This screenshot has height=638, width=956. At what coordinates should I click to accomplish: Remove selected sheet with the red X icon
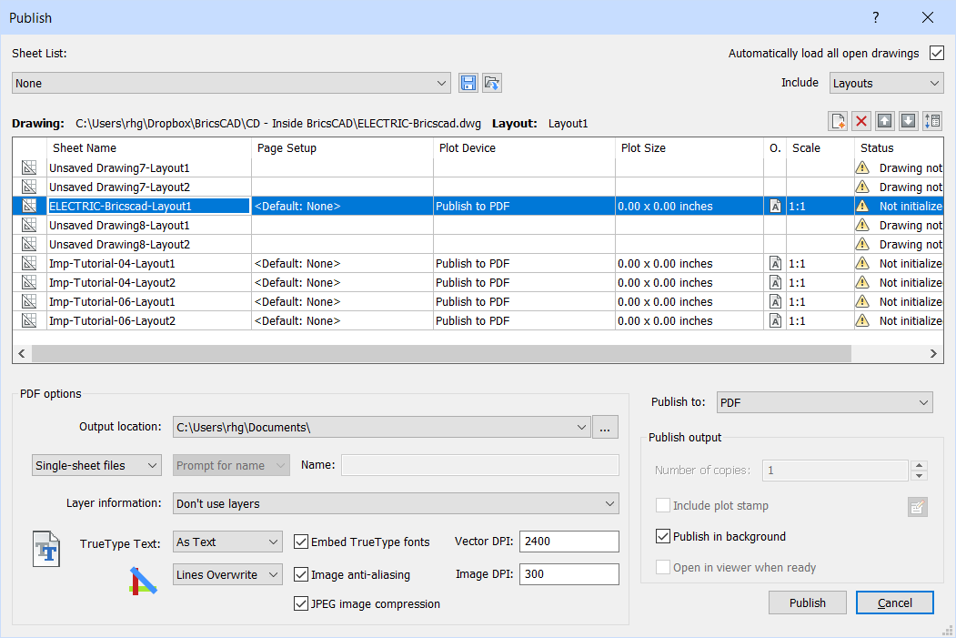coord(861,121)
